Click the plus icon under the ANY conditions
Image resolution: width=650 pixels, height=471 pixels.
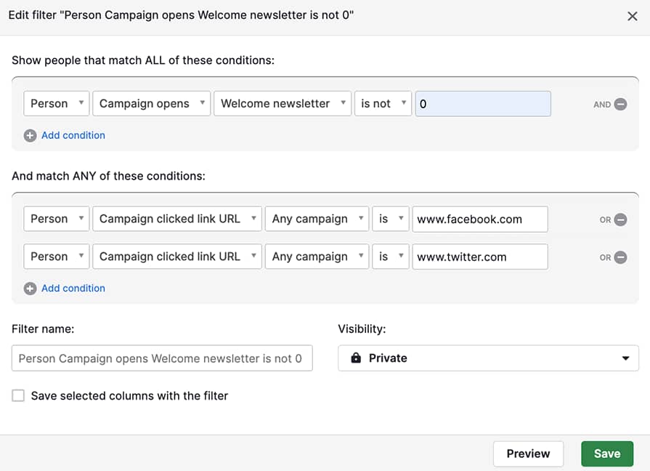point(30,288)
